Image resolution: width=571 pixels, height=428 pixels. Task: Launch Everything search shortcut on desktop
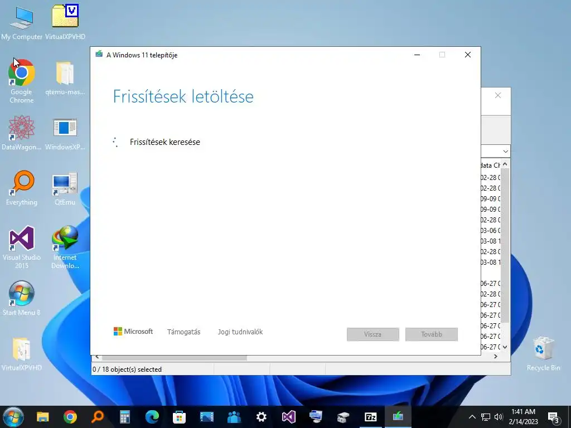pyautogui.click(x=22, y=188)
